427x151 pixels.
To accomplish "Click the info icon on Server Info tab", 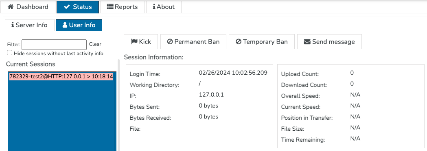I will (x=13, y=25).
